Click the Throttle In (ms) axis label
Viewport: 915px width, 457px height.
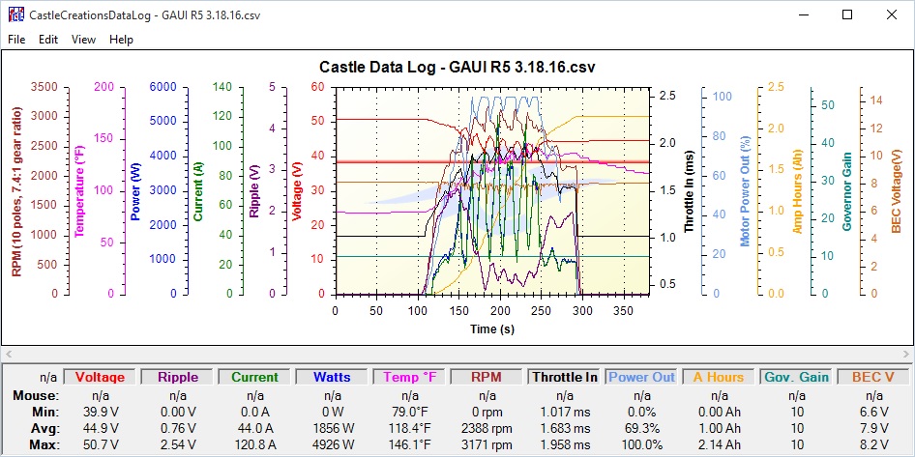[x=690, y=190]
